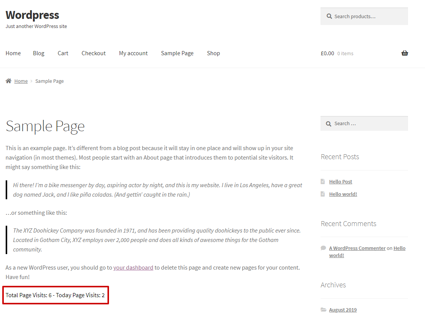
Task: Follow the "your dashboard" link
Action: point(133,268)
